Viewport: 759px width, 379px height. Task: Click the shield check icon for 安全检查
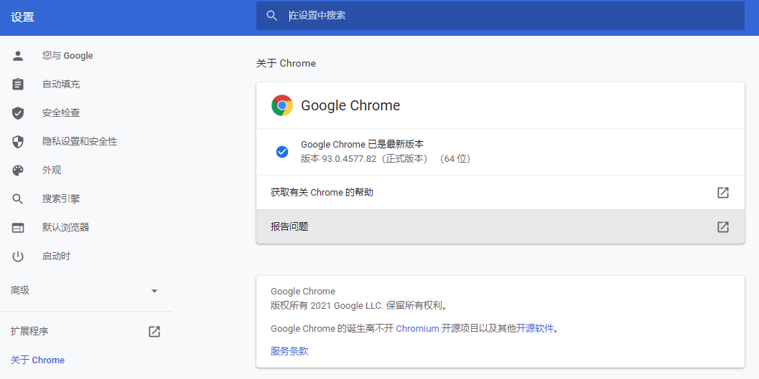pos(18,113)
